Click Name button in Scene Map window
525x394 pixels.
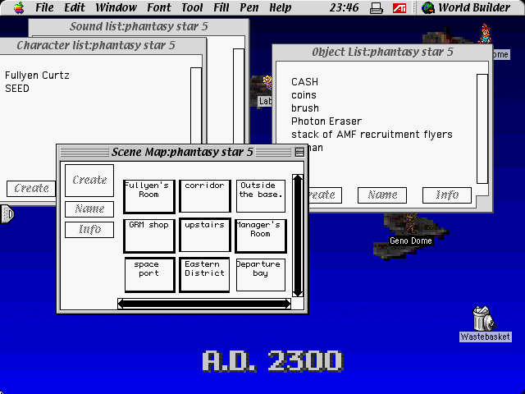coord(89,209)
